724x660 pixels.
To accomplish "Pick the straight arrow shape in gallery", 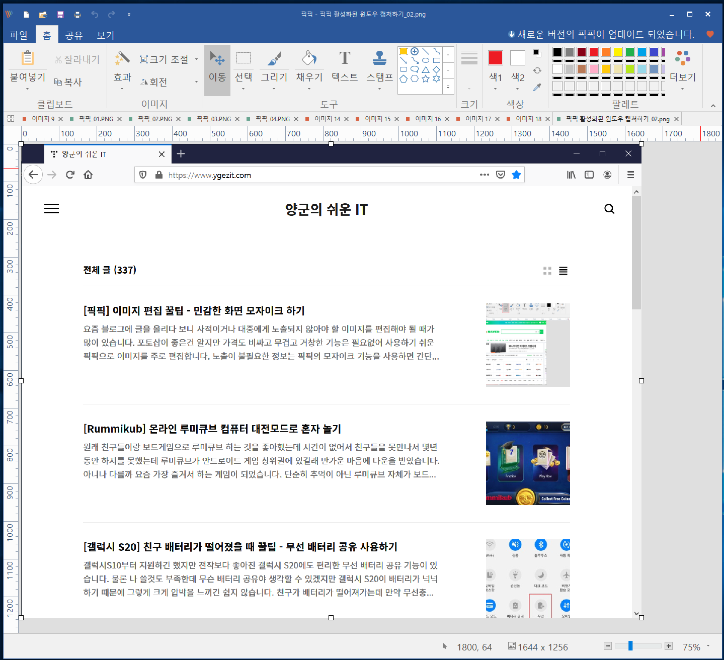I will pyautogui.click(x=404, y=60).
